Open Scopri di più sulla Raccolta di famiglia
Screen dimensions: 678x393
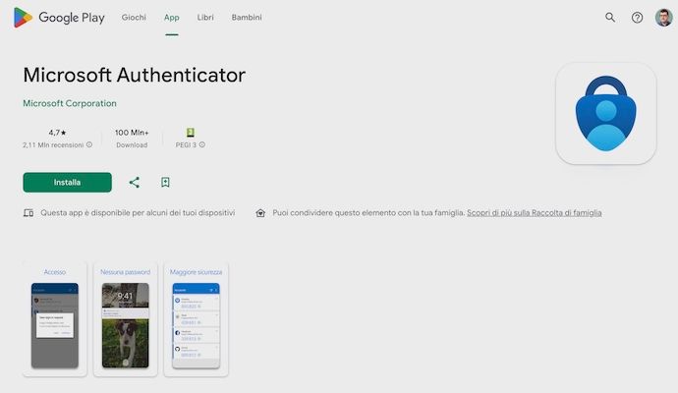point(534,213)
